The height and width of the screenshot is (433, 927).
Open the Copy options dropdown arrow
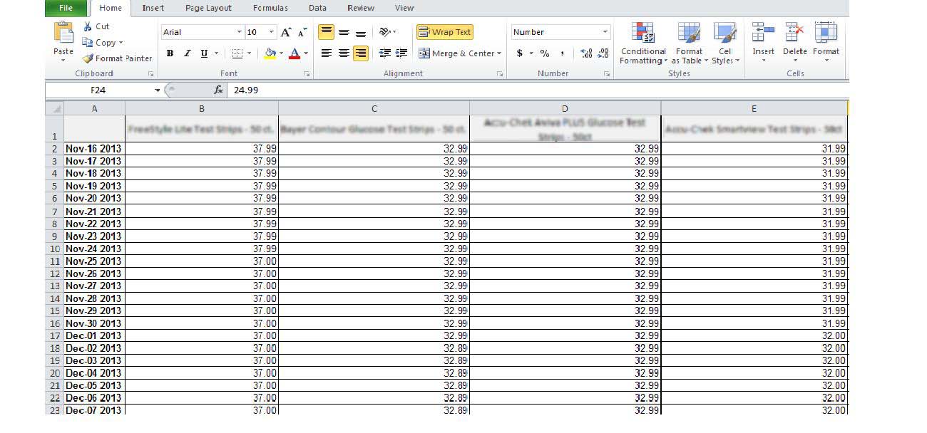point(121,43)
